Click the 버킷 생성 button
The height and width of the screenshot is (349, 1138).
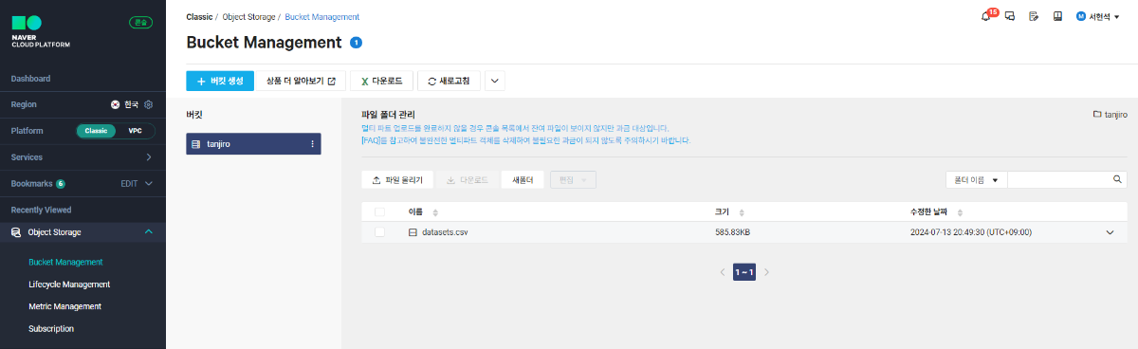click(220, 81)
